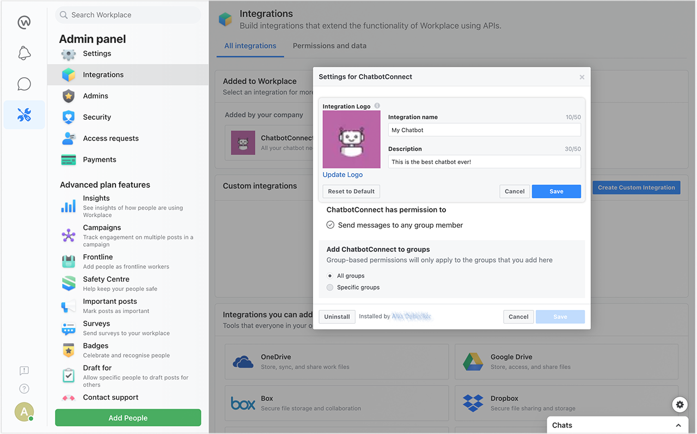The width and height of the screenshot is (697, 434).
Task: Open the Payments menu item label
Action: (100, 160)
